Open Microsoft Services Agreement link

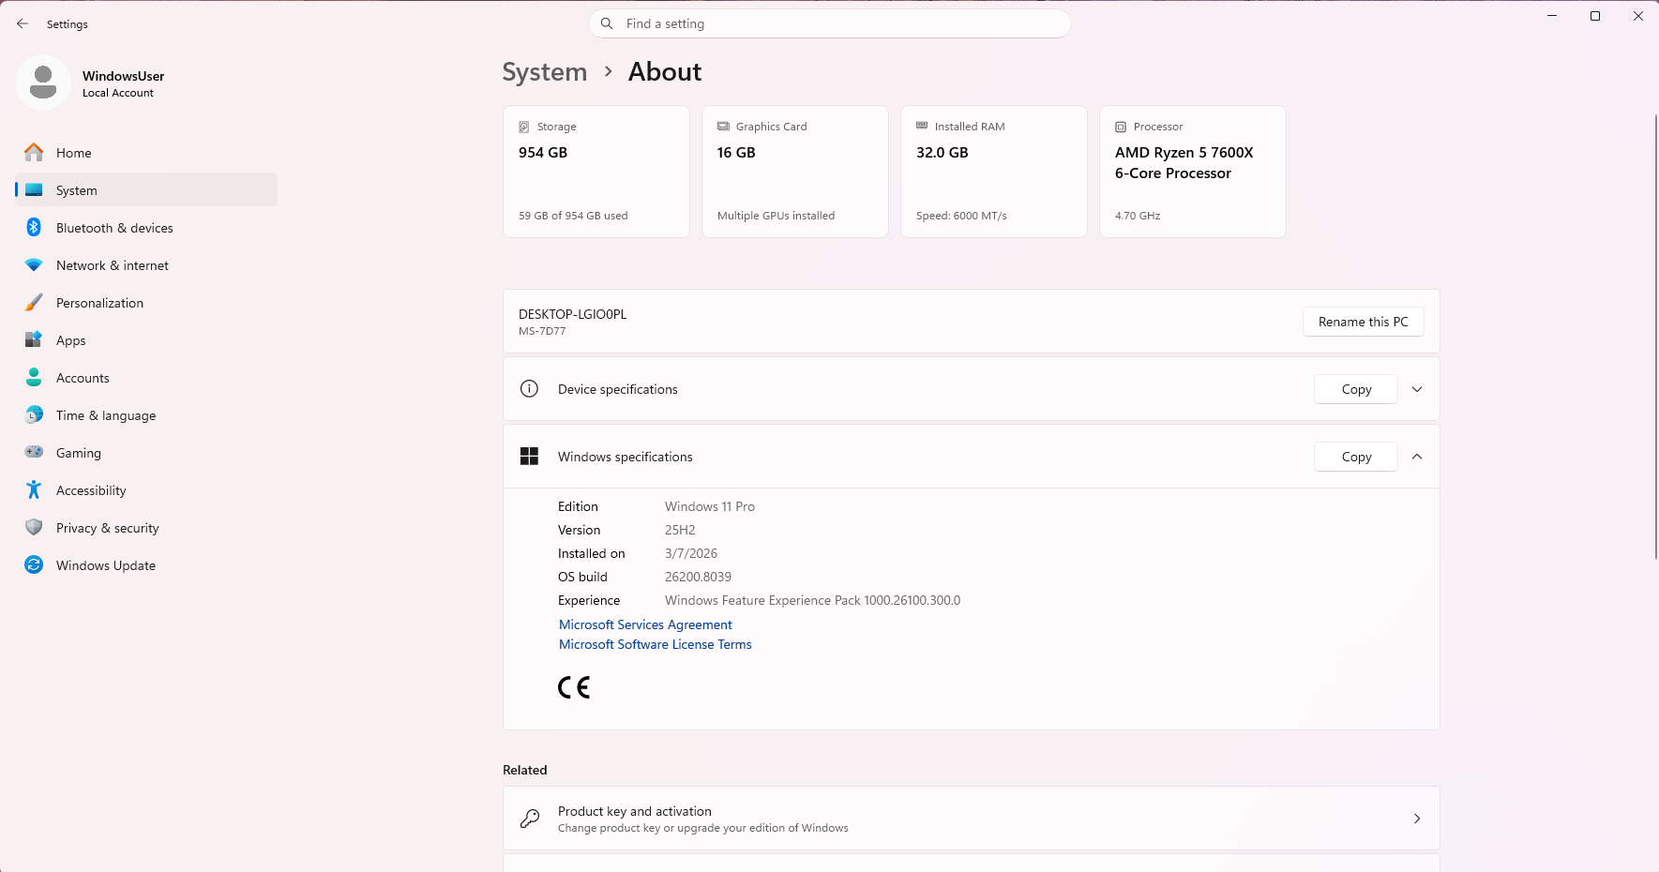[x=645, y=624]
